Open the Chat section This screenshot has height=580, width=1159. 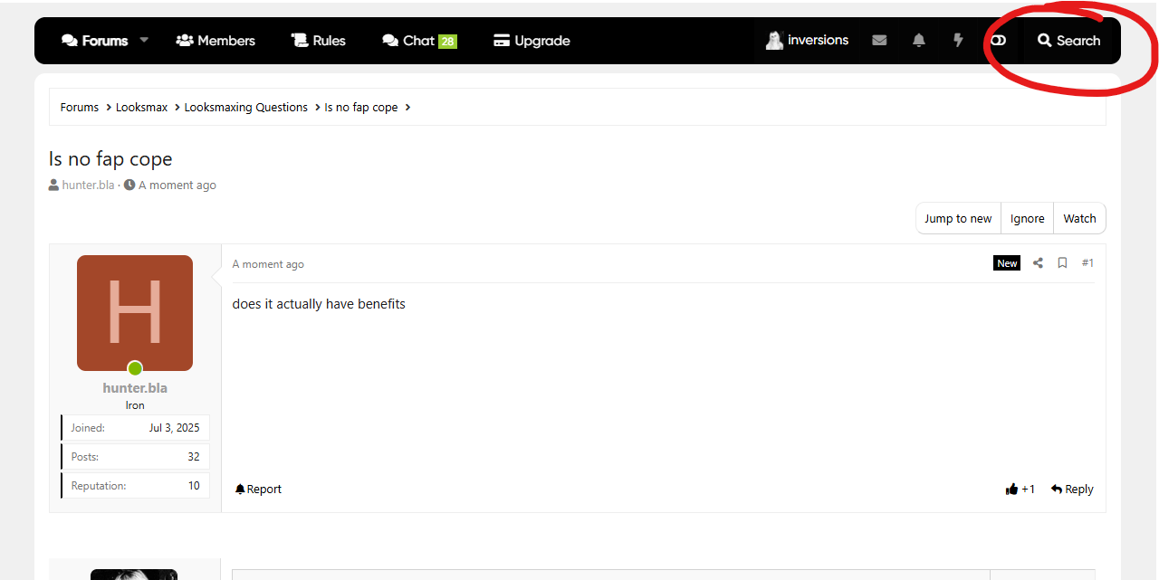(x=419, y=41)
